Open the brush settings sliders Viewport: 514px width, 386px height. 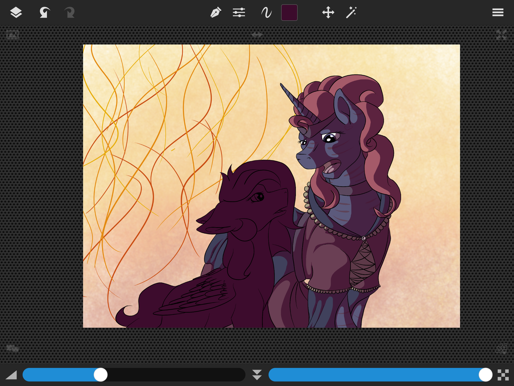pyautogui.click(x=239, y=12)
